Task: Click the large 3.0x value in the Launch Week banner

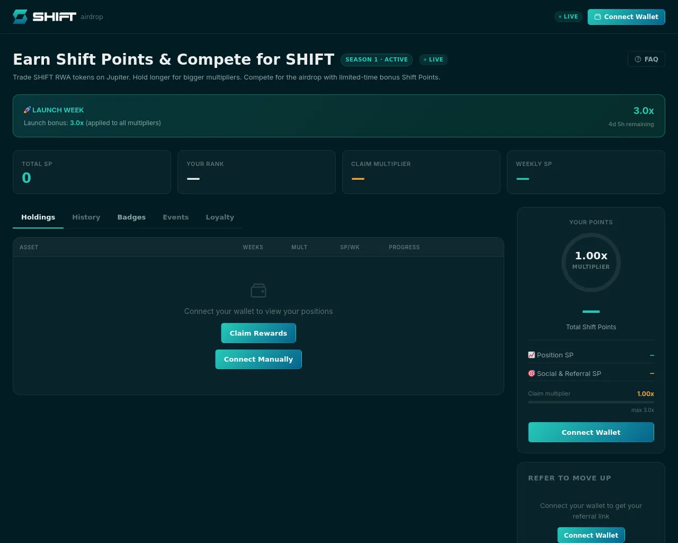Action: tap(644, 110)
